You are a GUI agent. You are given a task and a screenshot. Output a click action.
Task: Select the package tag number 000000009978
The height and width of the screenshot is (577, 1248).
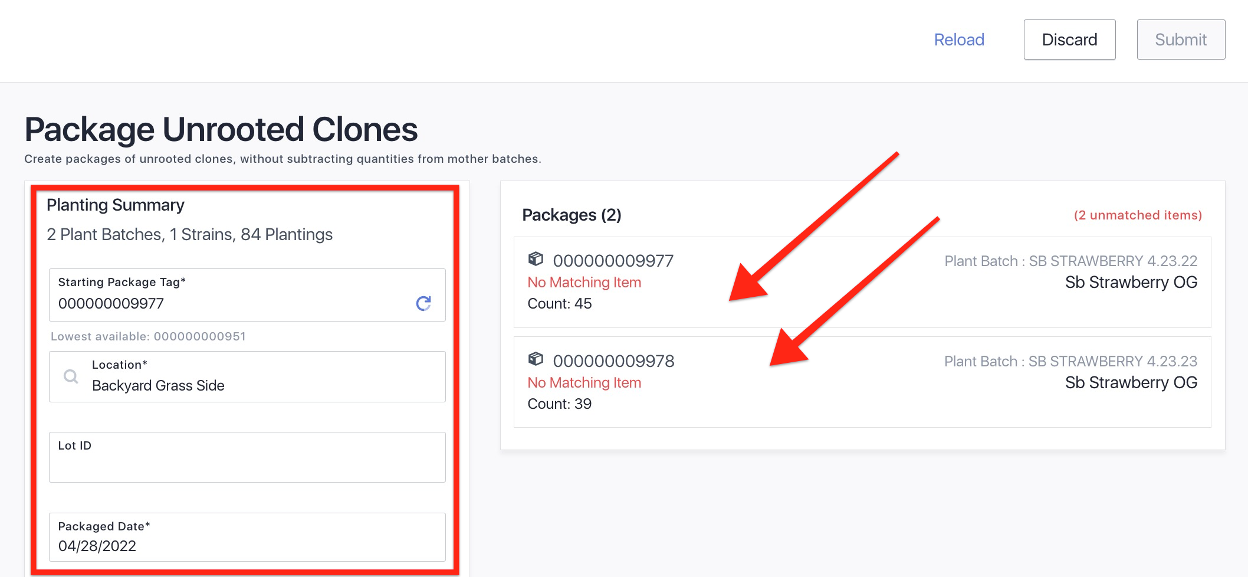[613, 361]
